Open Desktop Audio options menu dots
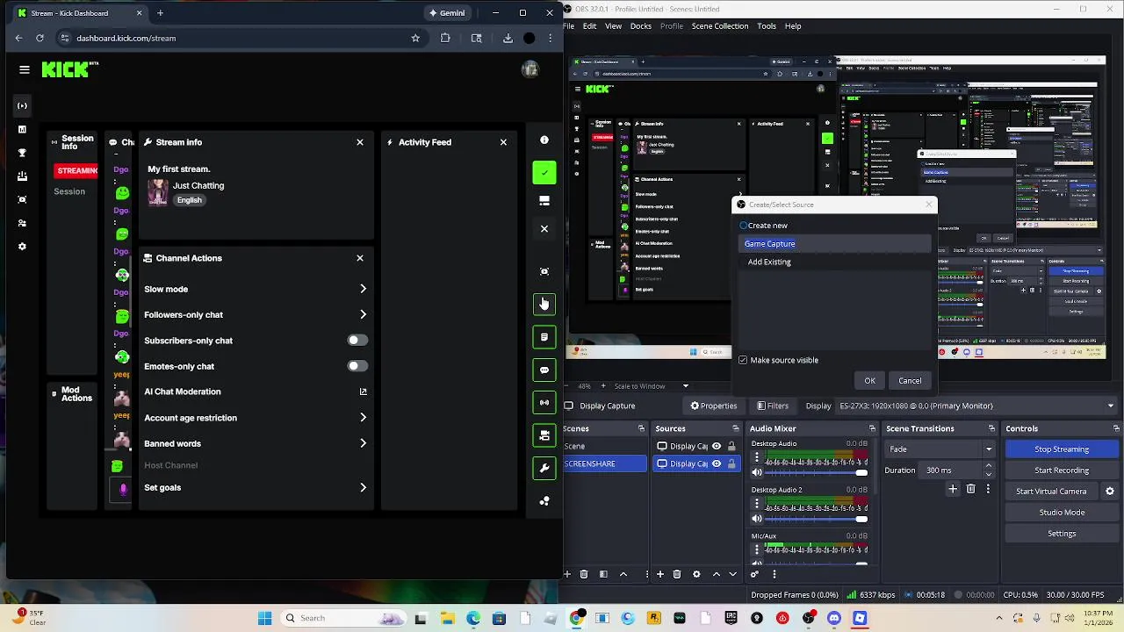1124x632 pixels. coord(757,459)
